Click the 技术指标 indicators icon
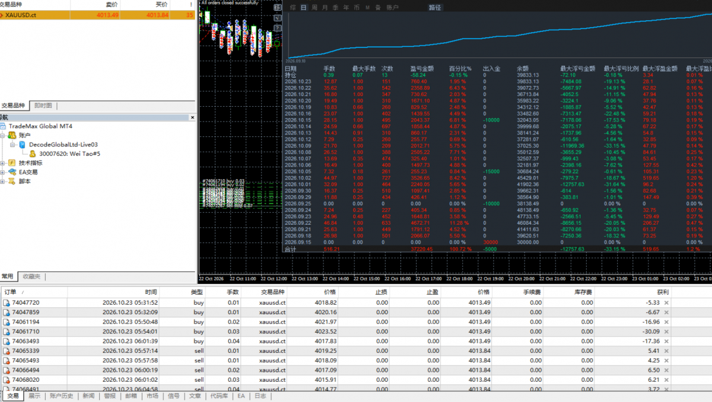Viewport: 712px width, 402px height. click(11, 163)
